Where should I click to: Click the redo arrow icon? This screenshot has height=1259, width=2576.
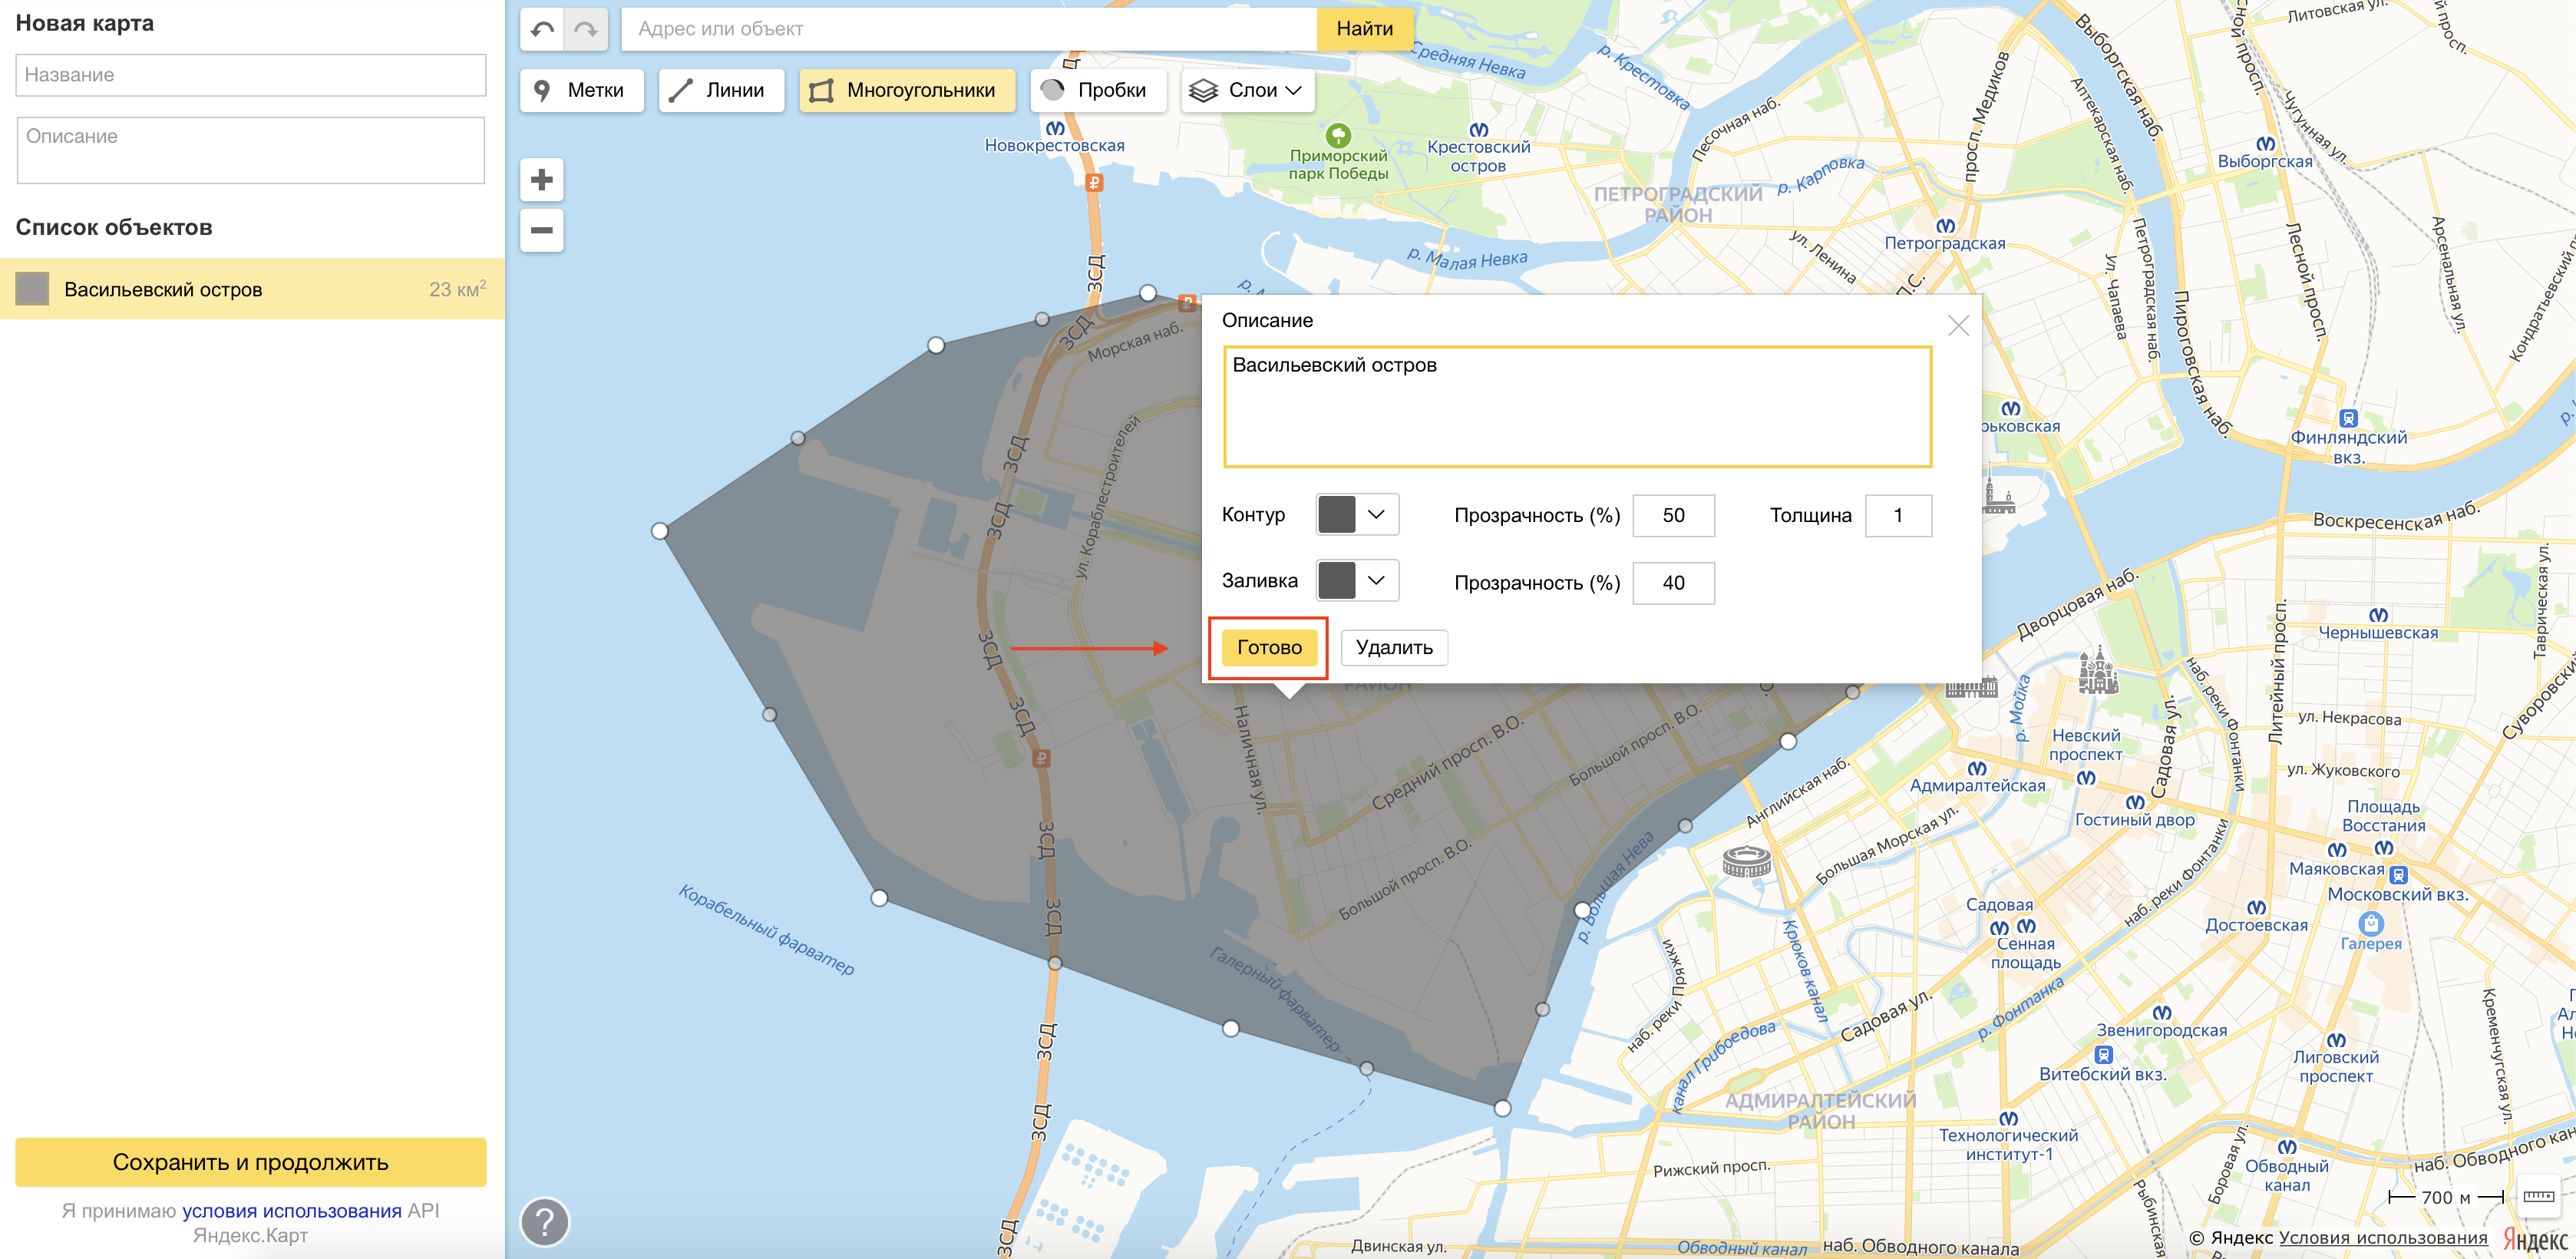coord(586,29)
